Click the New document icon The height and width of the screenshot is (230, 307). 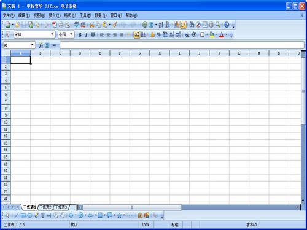click(x=8, y=25)
